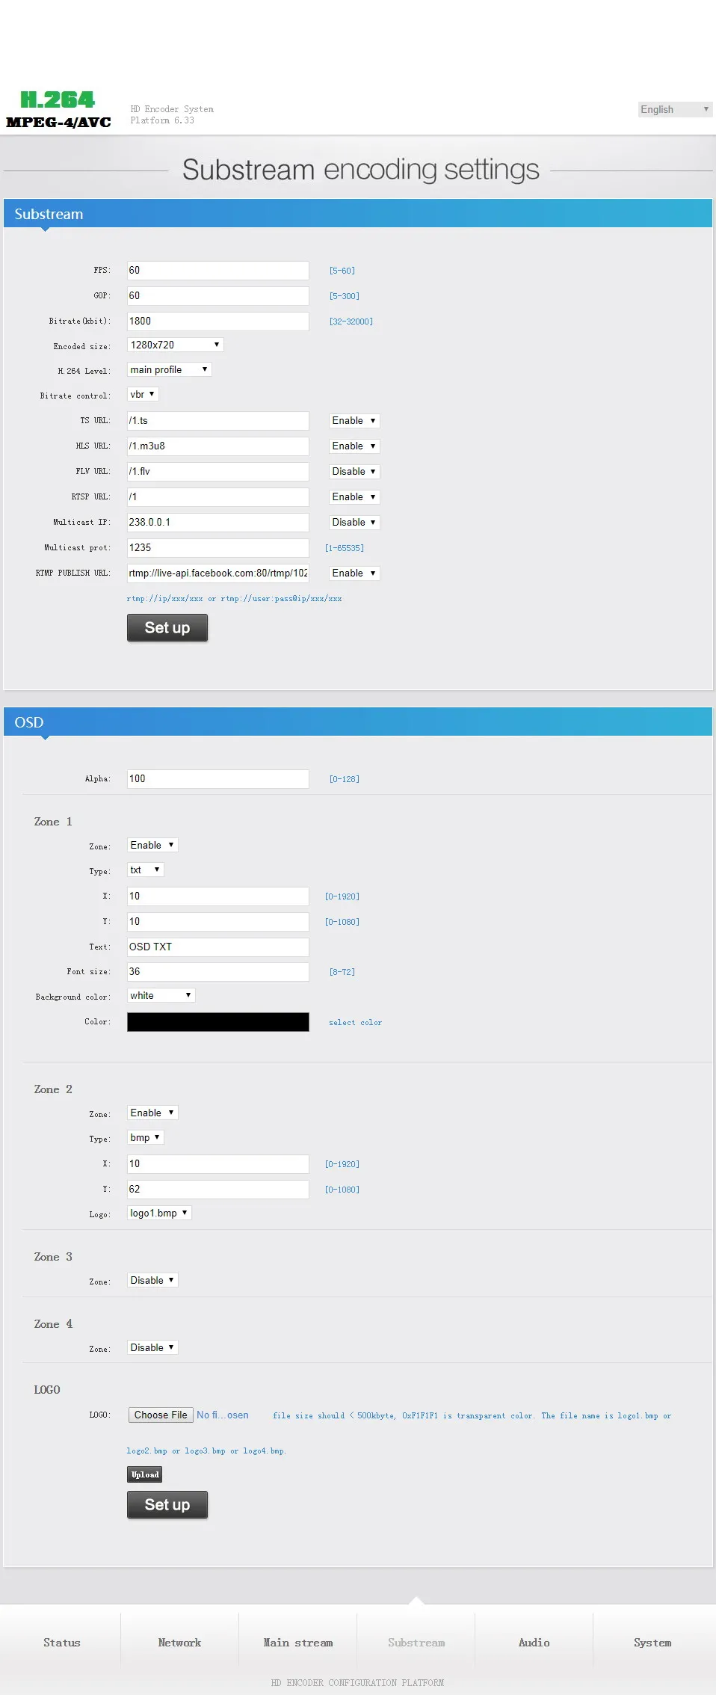
Task: Open the Bitrate control vbr dropdown
Action: (142, 394)
